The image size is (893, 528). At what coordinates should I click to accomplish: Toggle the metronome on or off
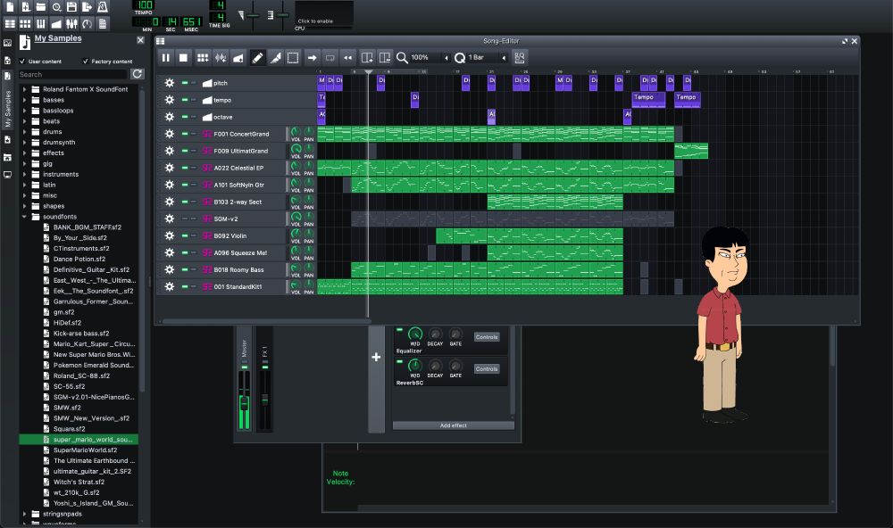pyautogui.click(x=103, y=7)
